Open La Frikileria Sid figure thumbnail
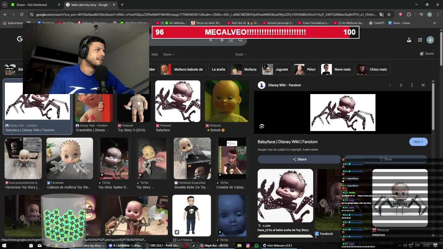The width and height of the screenshot is (443, 249). point(191,215)
